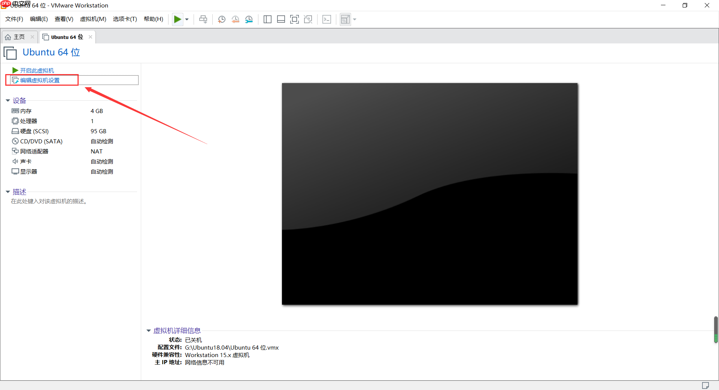Toggle free stretch display mode

tap(345, 19)
